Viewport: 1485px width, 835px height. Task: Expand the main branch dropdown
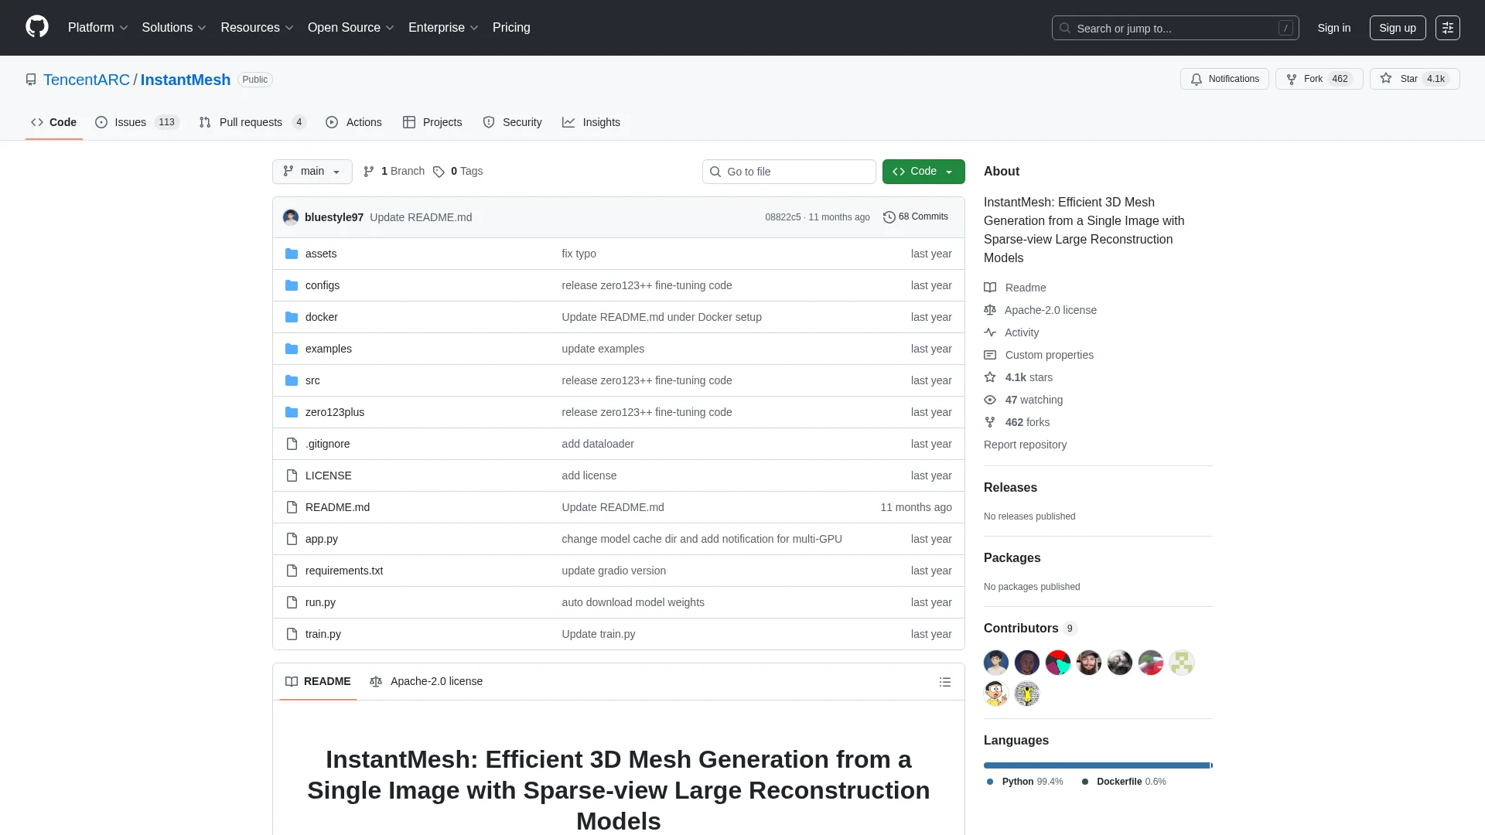pyautogui.click(x=312, y=172)
